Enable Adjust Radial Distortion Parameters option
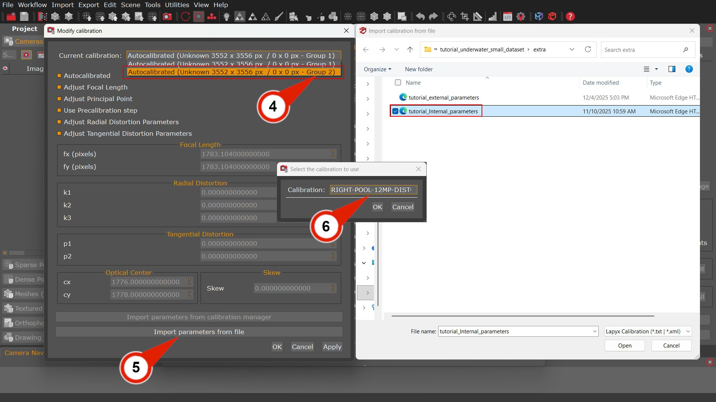This screenshot has height=402, width=716. coord(59,122)
